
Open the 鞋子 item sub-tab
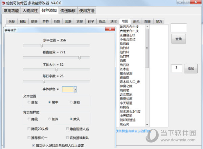point(91,22)
